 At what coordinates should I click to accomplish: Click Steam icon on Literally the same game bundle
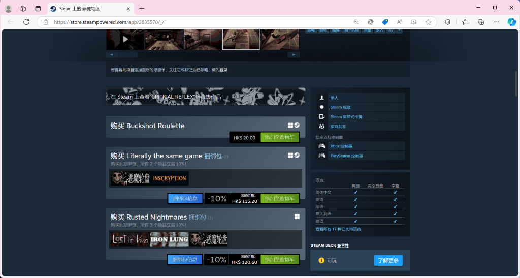pyautogui.click(x=297, y=155)
